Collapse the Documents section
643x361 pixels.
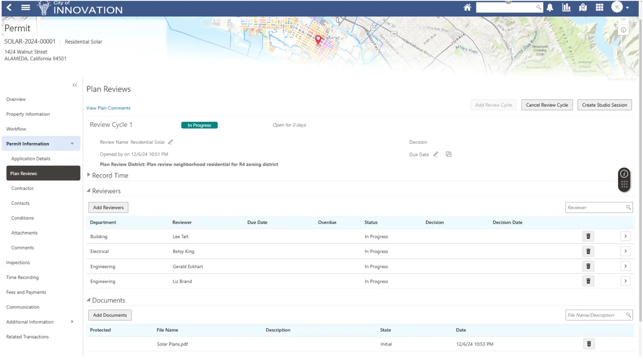[89, 300]
